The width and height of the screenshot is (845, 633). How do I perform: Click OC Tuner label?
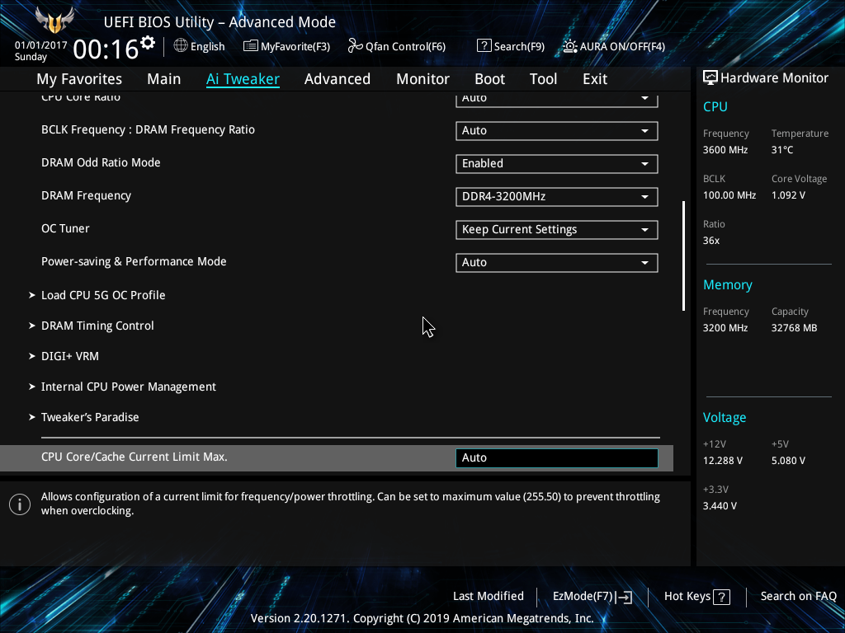point(65,229)
